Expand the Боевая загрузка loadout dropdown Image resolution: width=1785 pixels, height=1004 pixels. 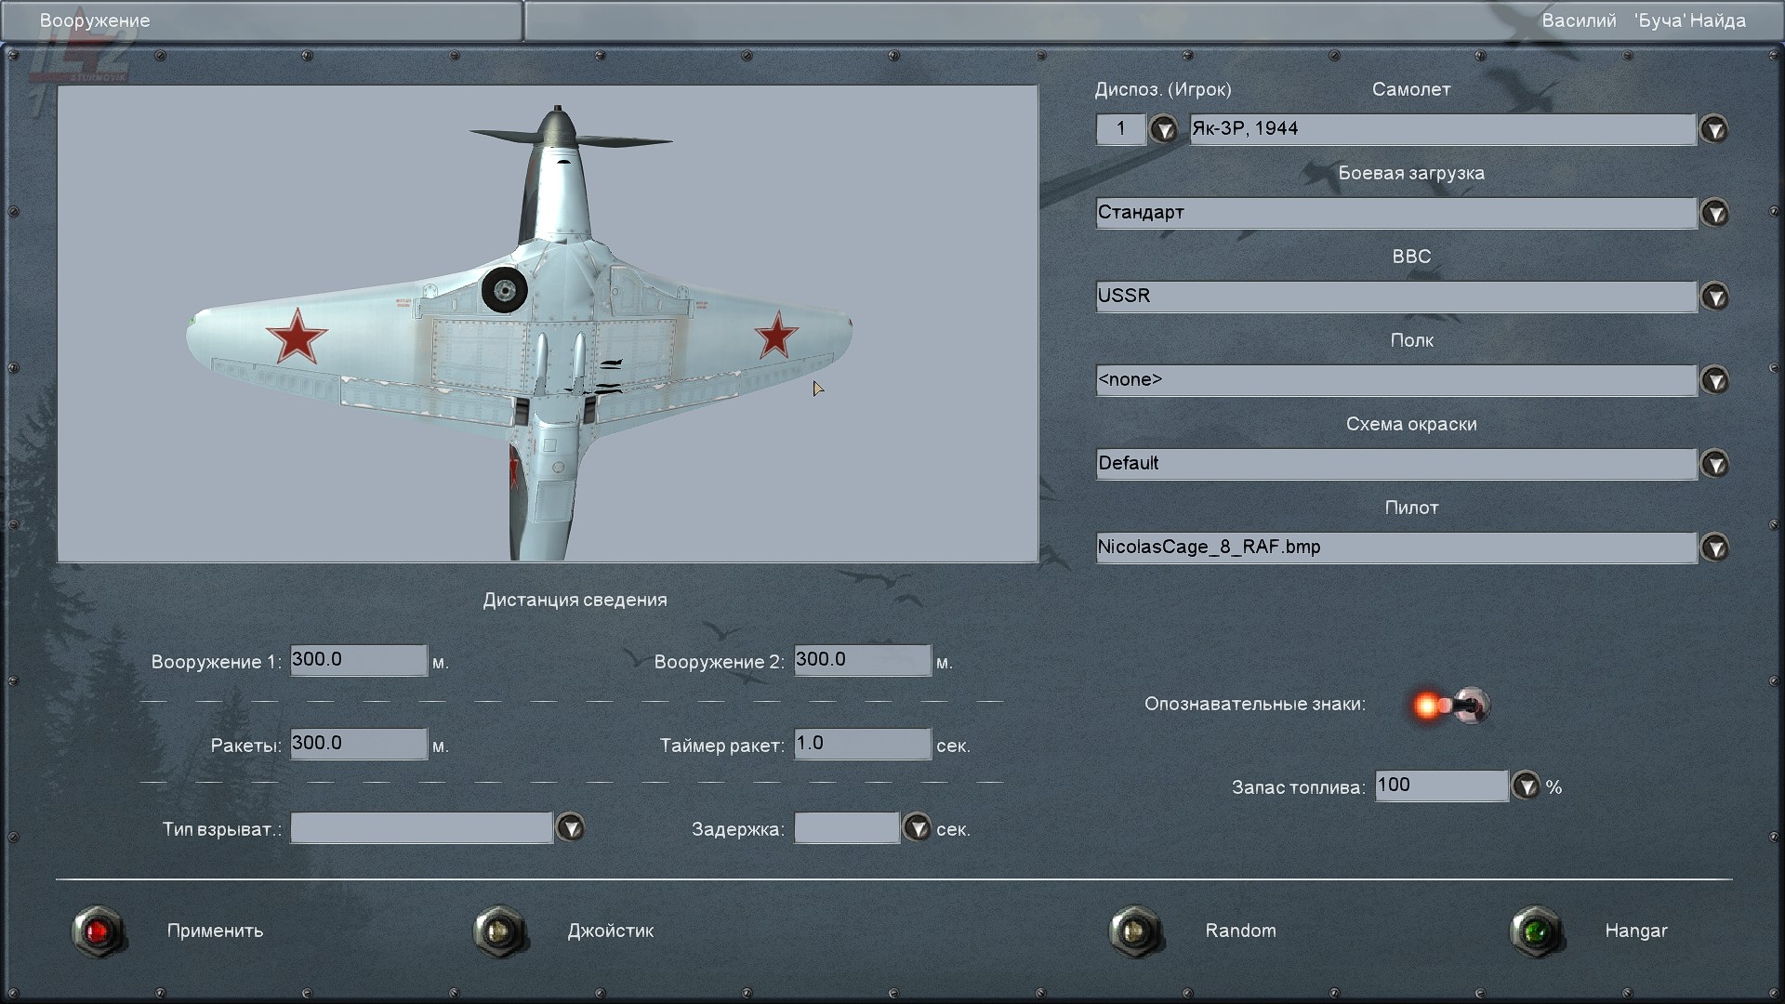(1714, 213)
